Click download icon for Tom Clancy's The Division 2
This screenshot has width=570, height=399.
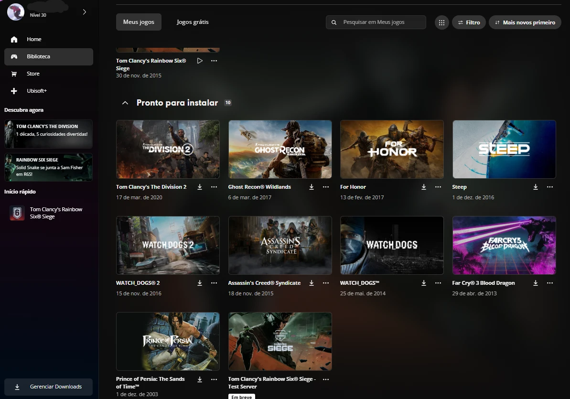(200, 187)
